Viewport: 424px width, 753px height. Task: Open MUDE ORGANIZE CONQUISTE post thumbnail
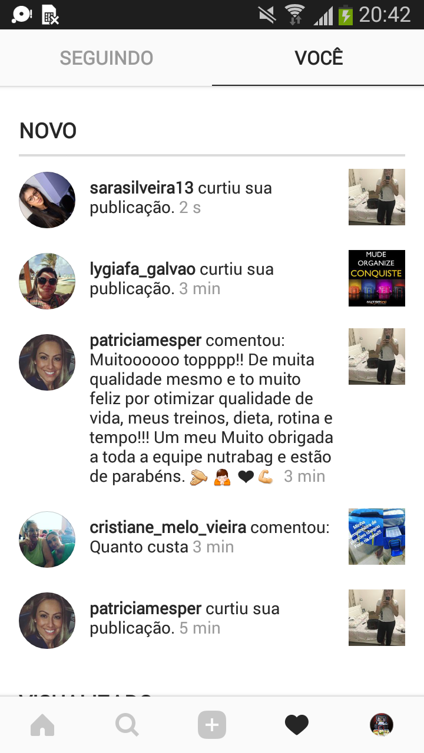click(x=377, y=278)
